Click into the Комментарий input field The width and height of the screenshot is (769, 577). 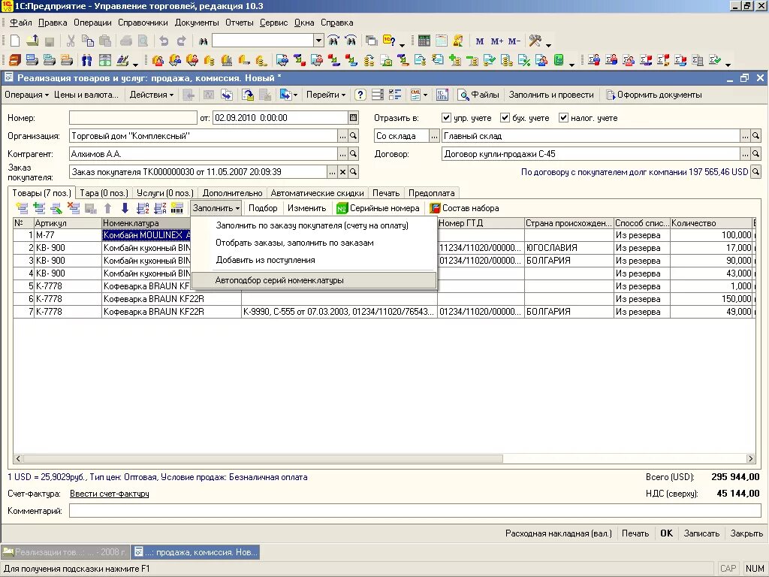click(415, 511)
